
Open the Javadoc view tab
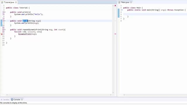6,99
